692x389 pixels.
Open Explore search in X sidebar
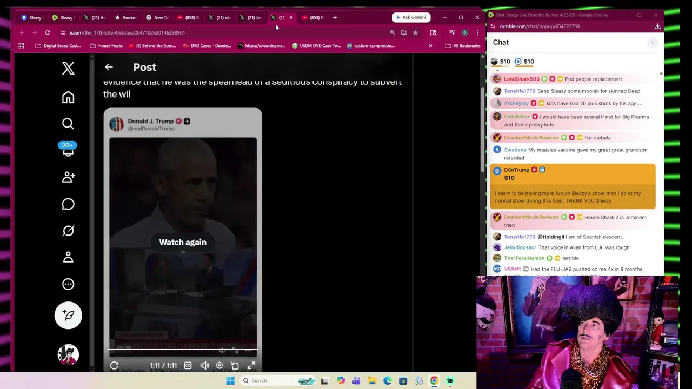click(68, 124)
